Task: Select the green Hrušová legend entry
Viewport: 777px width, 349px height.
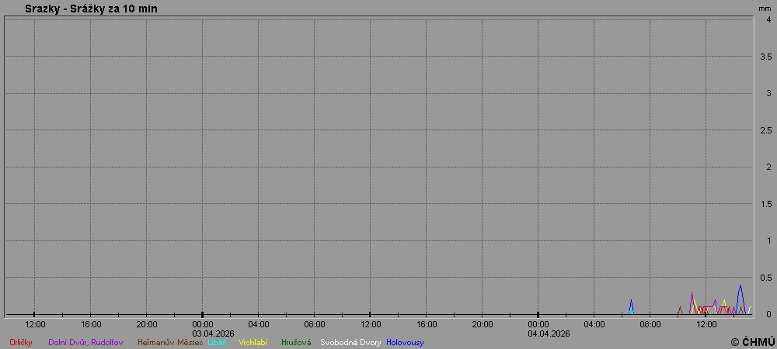Action: tap(296, 342)
